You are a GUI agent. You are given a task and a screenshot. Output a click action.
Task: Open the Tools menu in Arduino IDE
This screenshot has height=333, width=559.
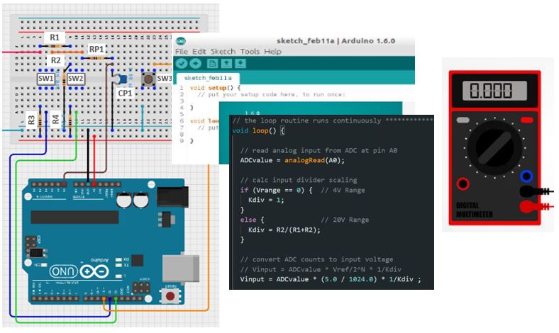tap(250, 52)
